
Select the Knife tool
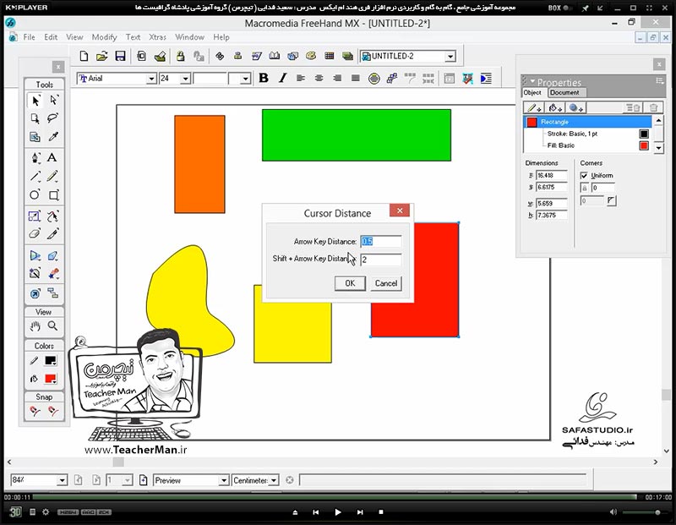[53, 234]
